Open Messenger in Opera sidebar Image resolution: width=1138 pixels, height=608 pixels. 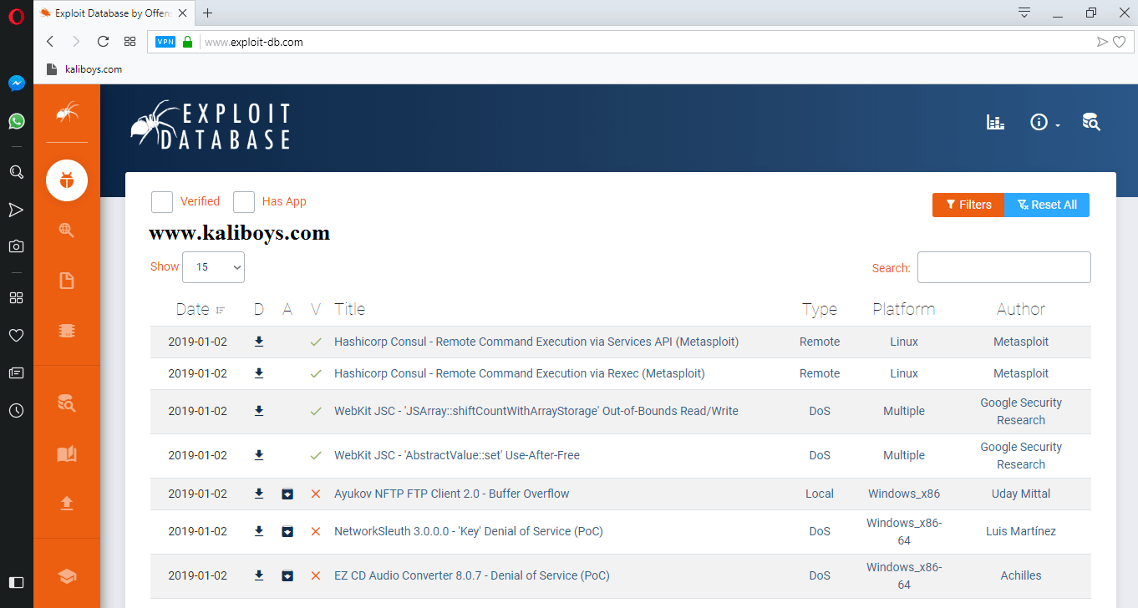click(16, 84)
